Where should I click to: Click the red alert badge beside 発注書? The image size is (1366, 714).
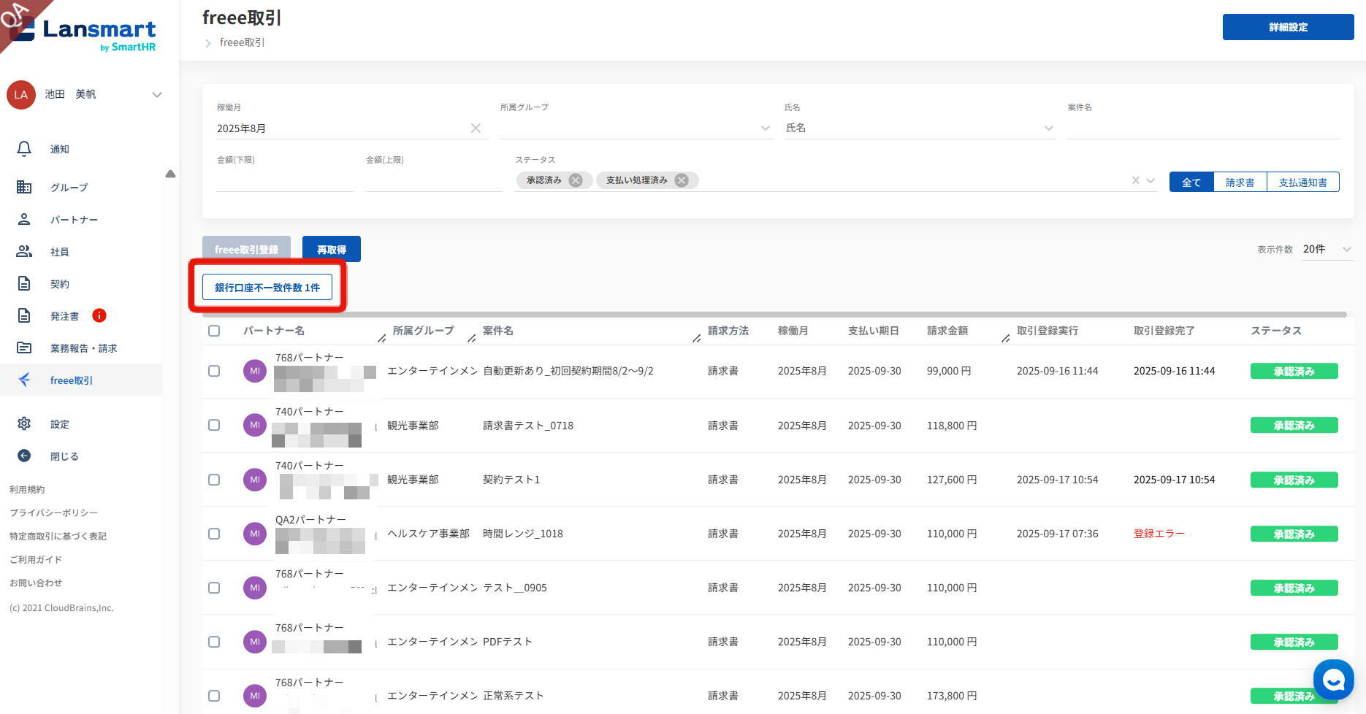[x=99, y=315]
